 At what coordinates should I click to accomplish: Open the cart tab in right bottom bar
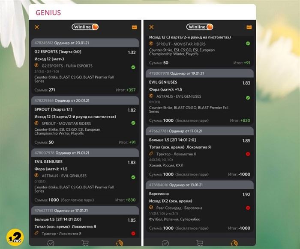tap(200, 243)
